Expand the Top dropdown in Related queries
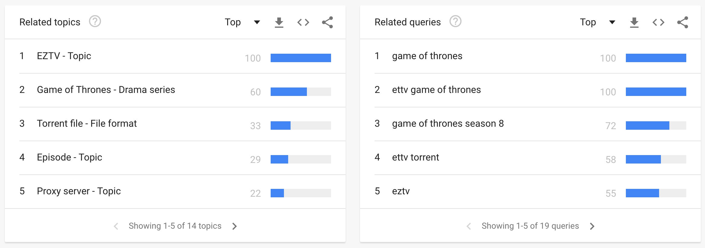This screenshot has height=248, width=705. (x=597, y=22)
